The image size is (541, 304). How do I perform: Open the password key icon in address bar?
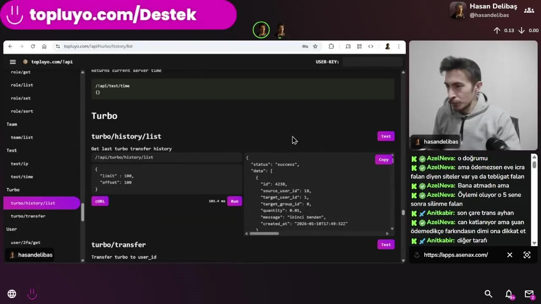305,46
